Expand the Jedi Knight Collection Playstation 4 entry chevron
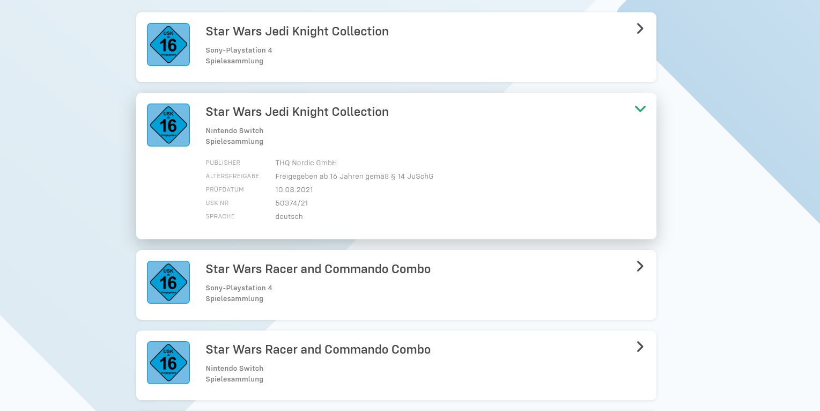The width and height of the screenshot is (820, 411). pyautogui.click(x=640, y=28)
